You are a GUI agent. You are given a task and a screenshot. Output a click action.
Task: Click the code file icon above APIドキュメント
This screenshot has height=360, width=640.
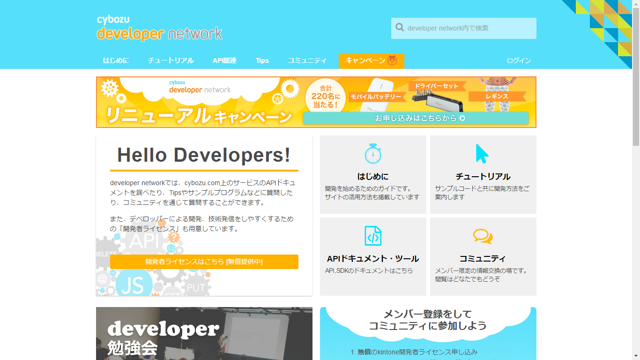(373, 236)
